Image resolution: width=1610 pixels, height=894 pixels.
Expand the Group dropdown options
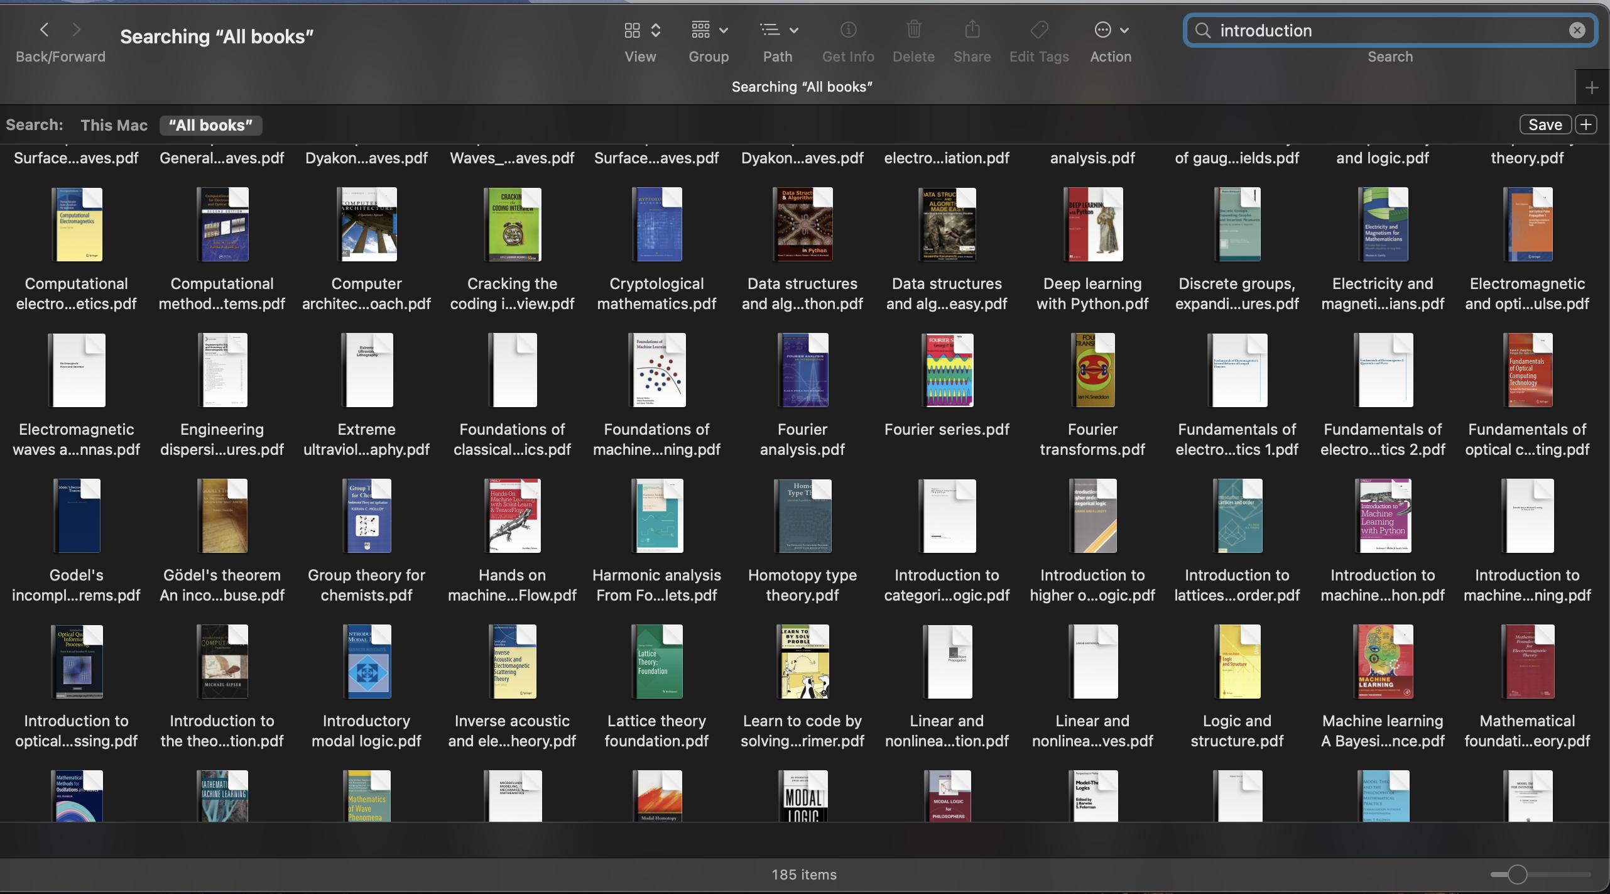tap(722, 29)
